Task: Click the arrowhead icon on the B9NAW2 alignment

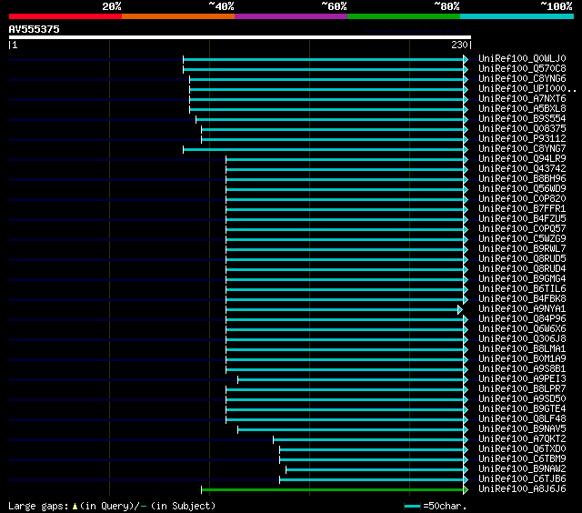Action: (x=466, y=470)
